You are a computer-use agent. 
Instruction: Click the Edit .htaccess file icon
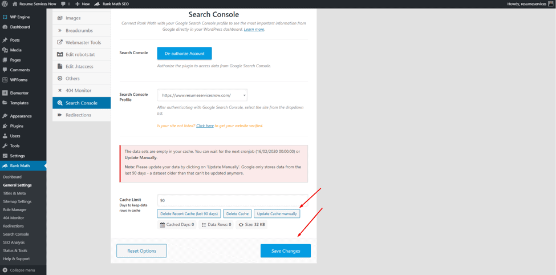coord(59,66)
